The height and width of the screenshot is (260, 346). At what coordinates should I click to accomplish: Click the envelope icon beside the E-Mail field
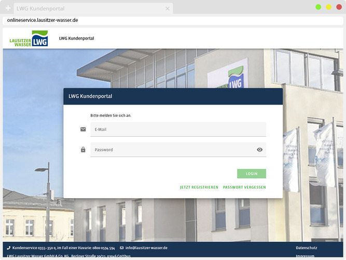pyautogui.click(x=83, y=129)
